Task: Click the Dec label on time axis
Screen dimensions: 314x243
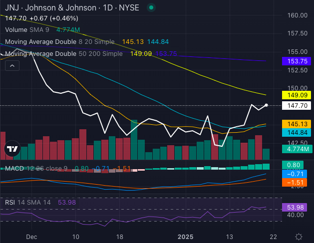Action: click(x=31, y=236)
